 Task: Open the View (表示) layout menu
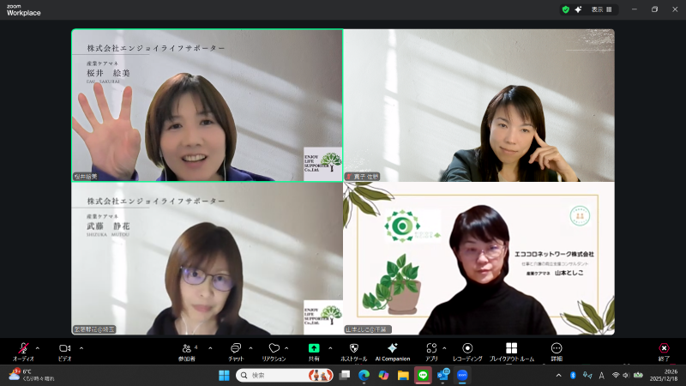point(602,9)
